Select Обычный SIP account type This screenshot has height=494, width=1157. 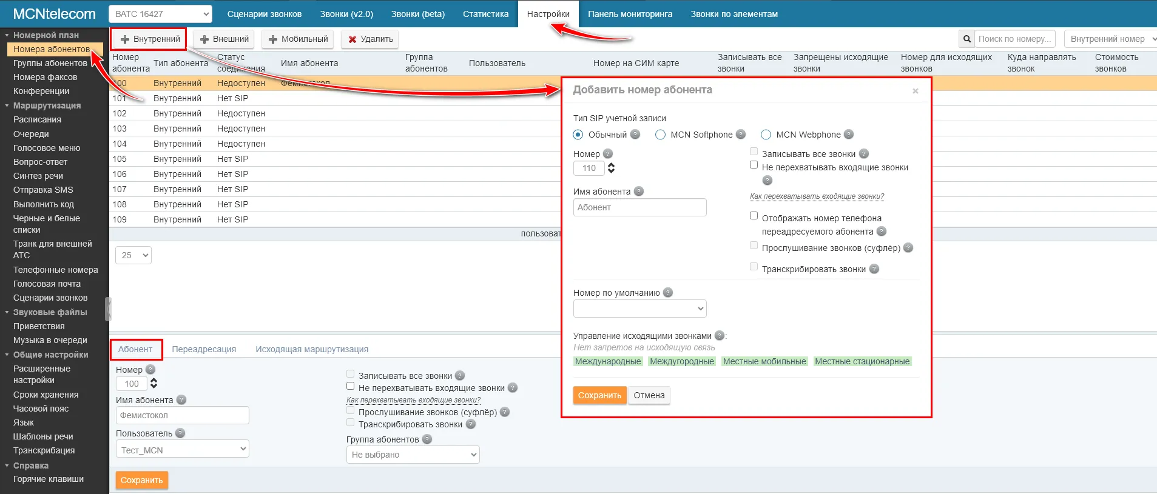pos(578,135)
